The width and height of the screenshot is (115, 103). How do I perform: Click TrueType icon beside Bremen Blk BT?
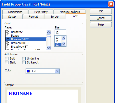pos(8,43)
